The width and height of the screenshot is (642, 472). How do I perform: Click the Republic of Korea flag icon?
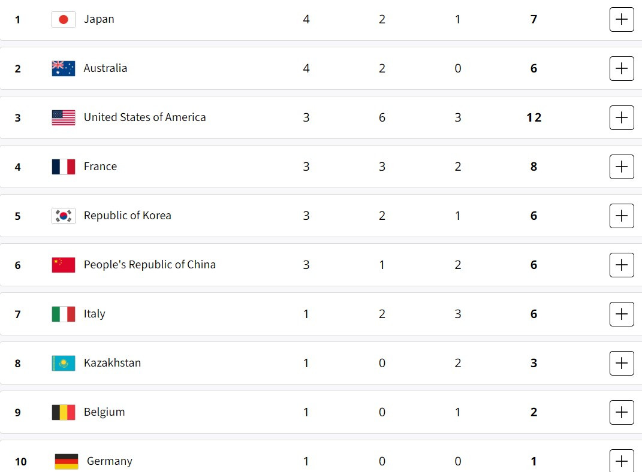(x=64, y=216)
